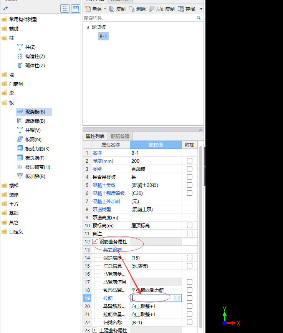283x333 pixels.
Task: Switch to 图层管理 tab in properties panel
Action: pos(120,137)
